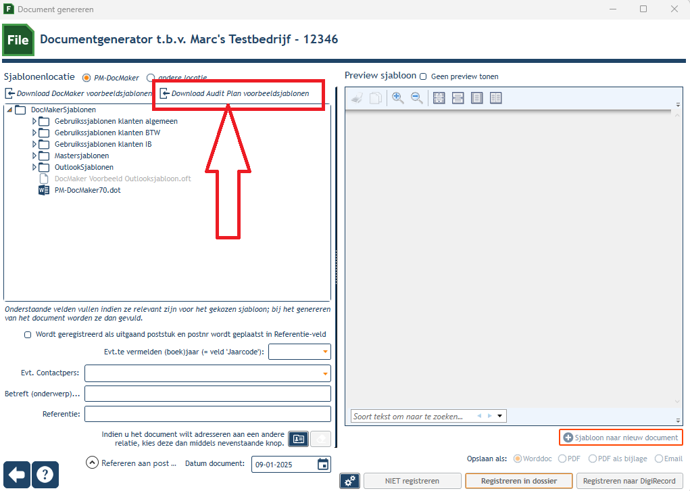This screenshot has width=690, height=491.
Task: Click the back arrow button
Action: click(x=17, y=475)
